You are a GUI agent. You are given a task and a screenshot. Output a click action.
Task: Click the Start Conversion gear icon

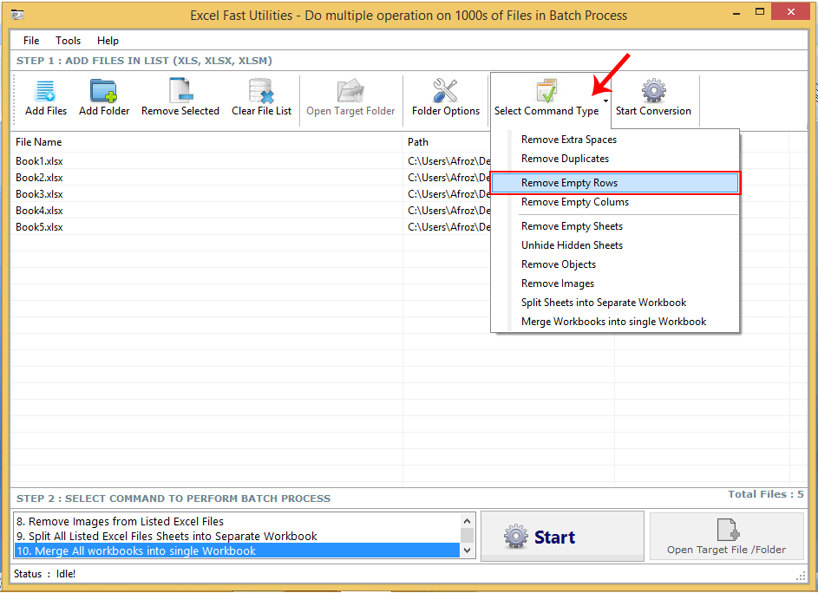click(x=653, y=91)
